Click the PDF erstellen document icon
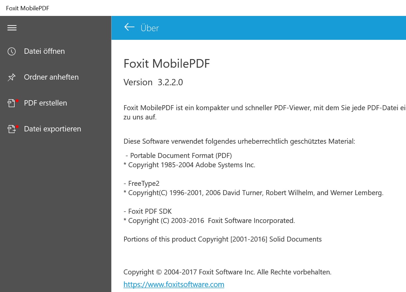406x292 pixels. click(12, 103)
